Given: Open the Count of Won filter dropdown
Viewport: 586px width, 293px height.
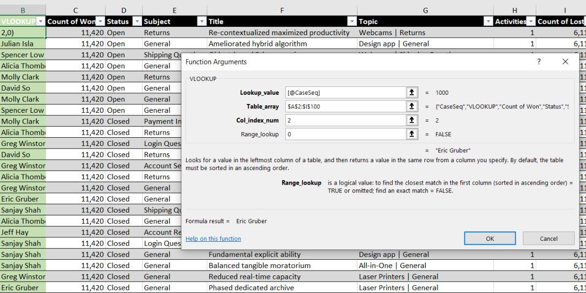Looking at the screenshot, I should pyautogui.click(x=100, y=21).
